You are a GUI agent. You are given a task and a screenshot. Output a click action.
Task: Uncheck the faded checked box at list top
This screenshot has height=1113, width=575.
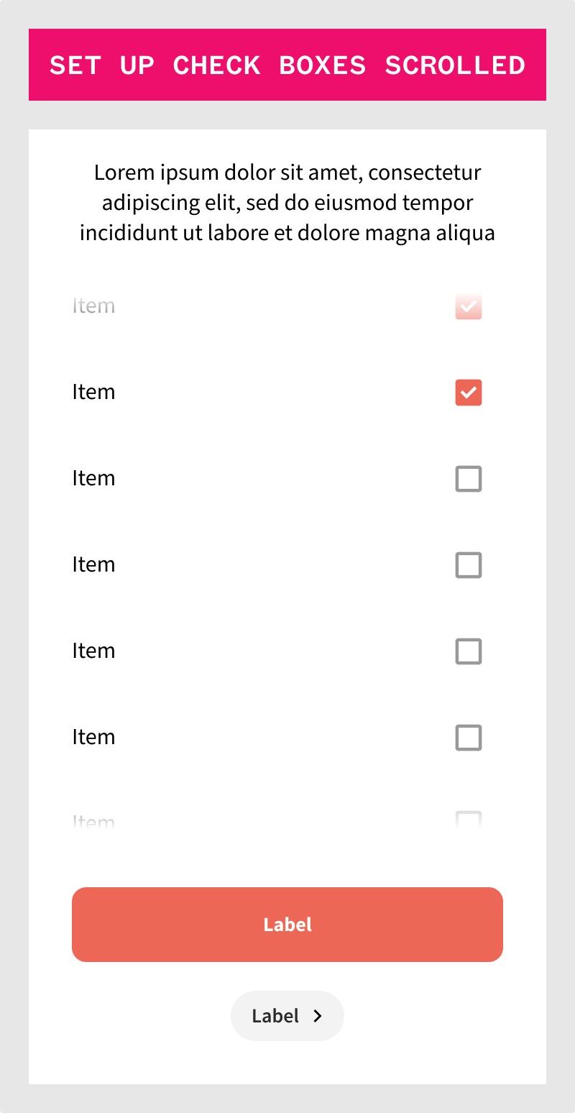[469, 306]
